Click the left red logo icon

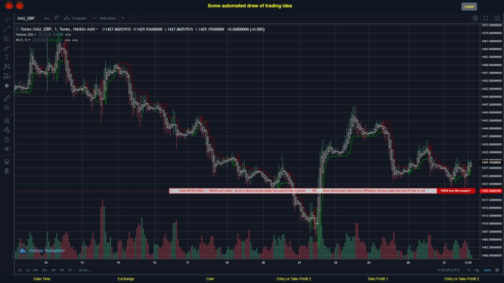(9, 5)
